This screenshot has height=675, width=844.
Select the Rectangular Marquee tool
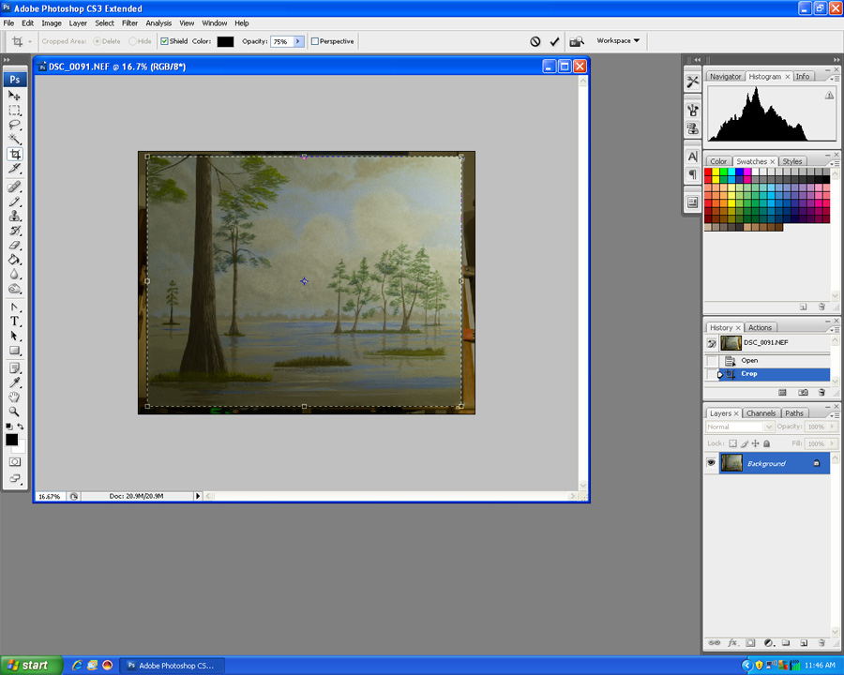(14, 111)
